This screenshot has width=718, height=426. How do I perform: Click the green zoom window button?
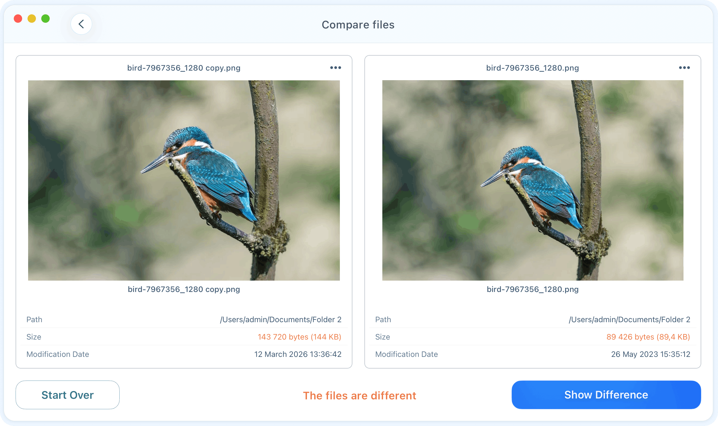(45, 19)
